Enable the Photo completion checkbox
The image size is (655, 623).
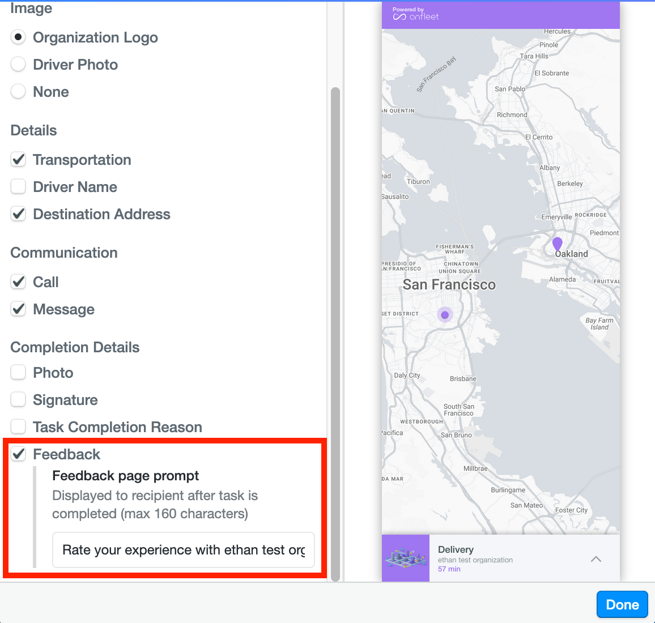[19, 373]
